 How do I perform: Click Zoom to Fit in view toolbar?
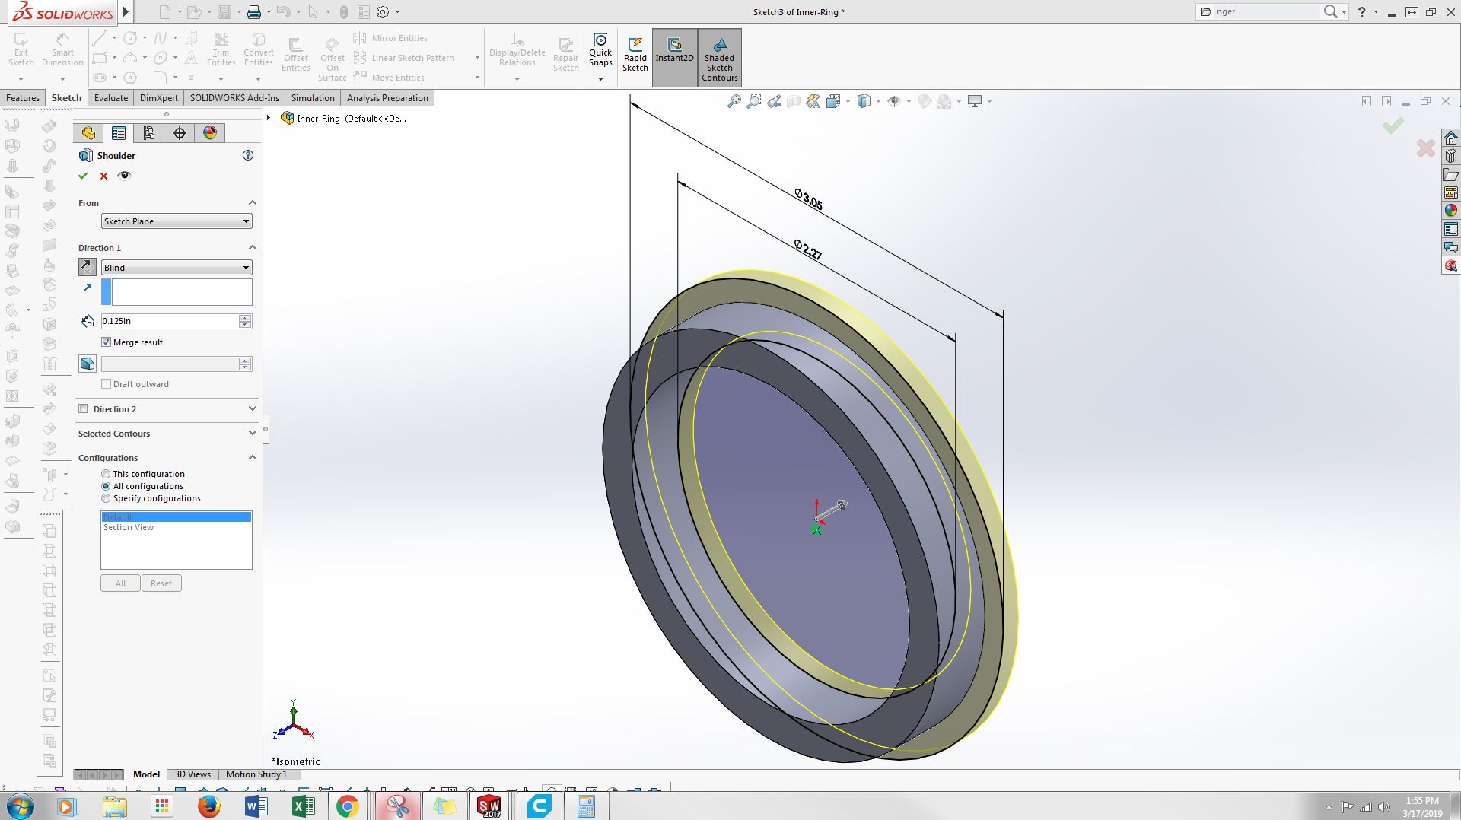click(734, 101)
